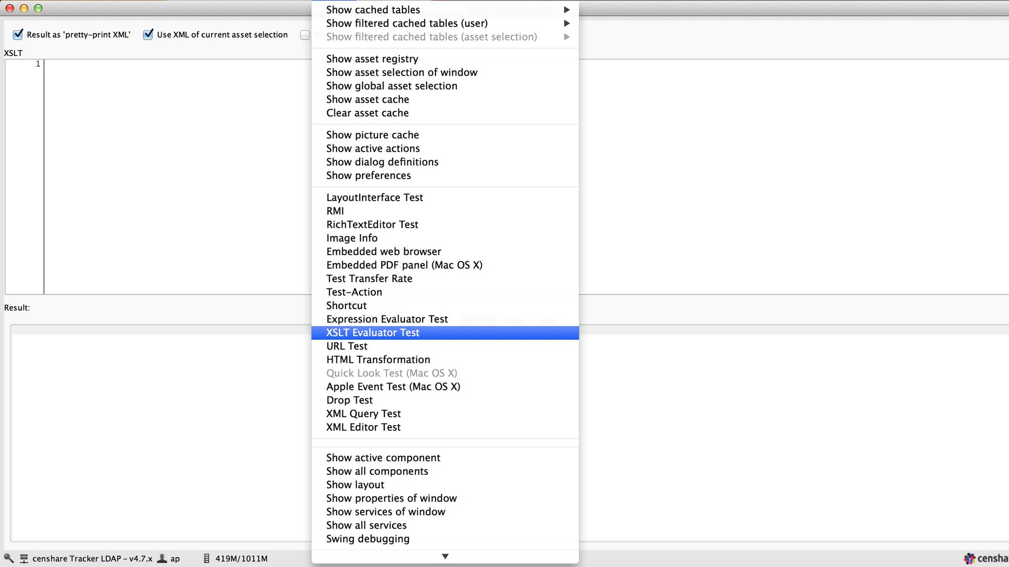Select 'Show asset registry'

pyautogui.click(x=372, y=59)
